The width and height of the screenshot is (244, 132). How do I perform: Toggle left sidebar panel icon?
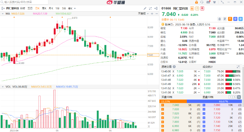[x=3, y=8]
